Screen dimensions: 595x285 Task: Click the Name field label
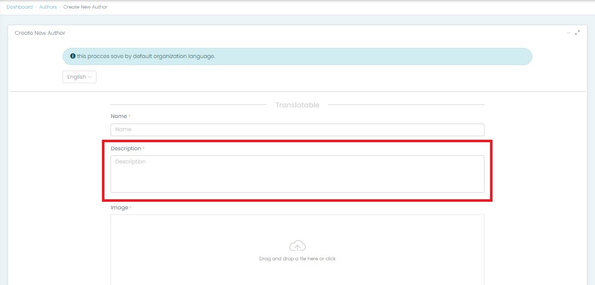coord(119,117)
